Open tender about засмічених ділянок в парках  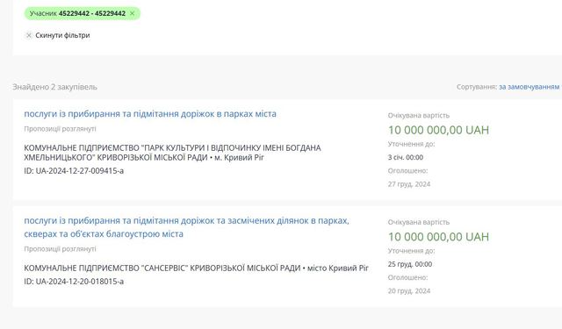point(186,227)
